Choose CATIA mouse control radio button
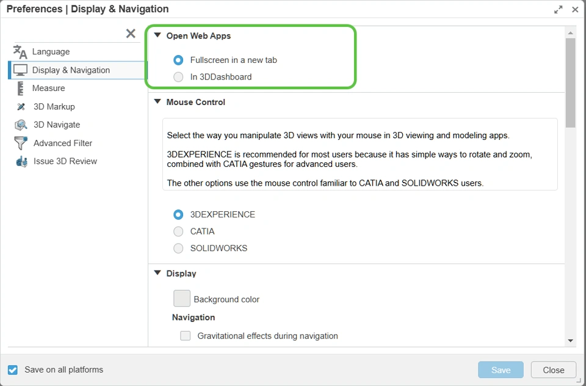586x386 pixels. 178,231
